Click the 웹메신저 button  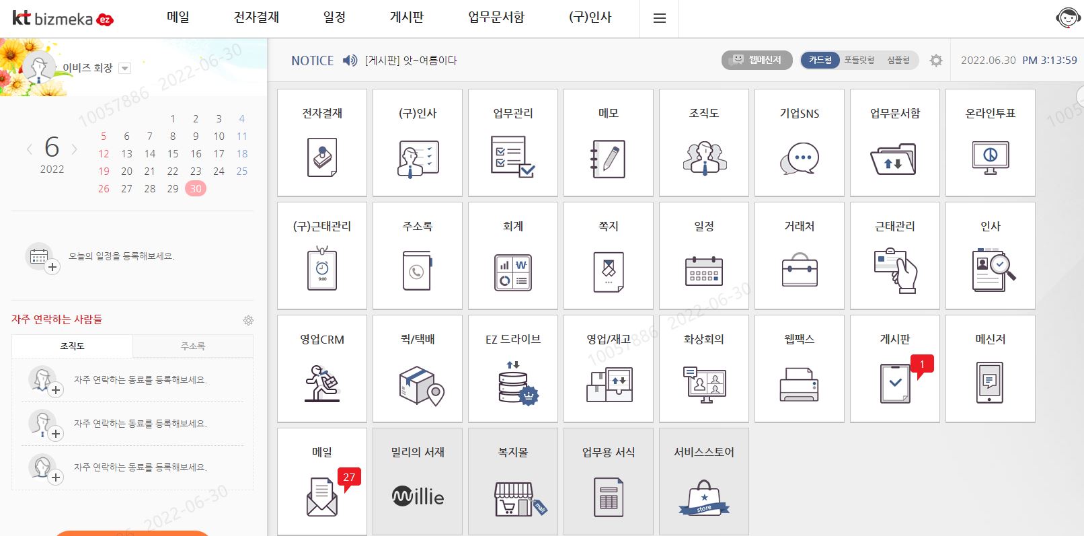(x=757, y=61)
